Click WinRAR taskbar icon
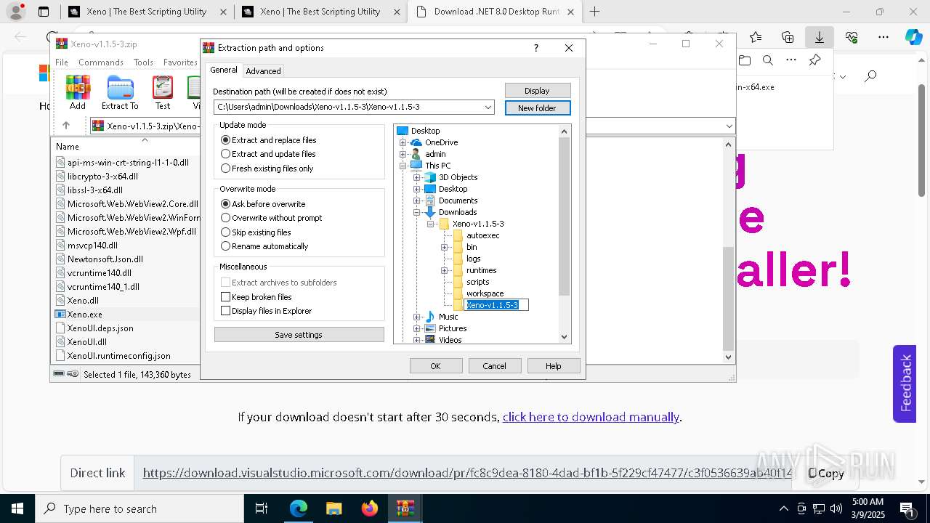Viewport: 930px width, 523px height. [x=405, y=508]
